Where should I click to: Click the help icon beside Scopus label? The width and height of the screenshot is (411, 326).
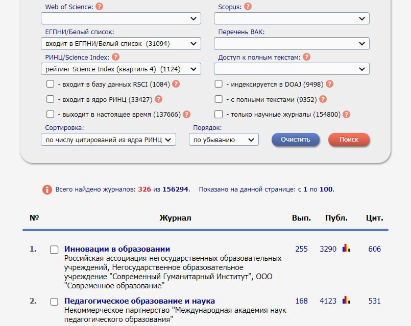pos(248,7)
